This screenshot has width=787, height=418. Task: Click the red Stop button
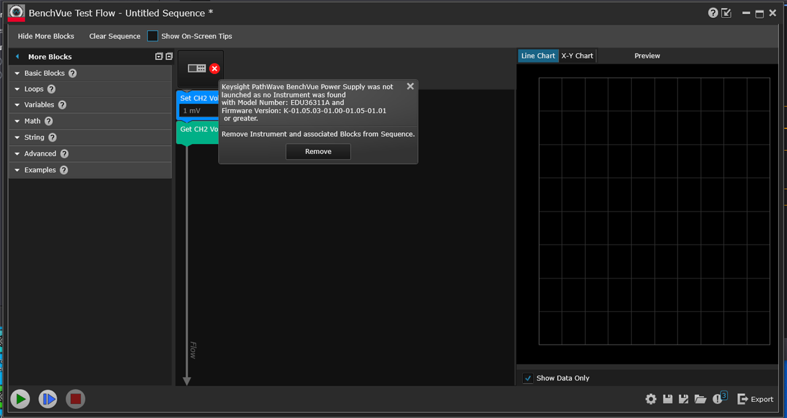point(76,399)
